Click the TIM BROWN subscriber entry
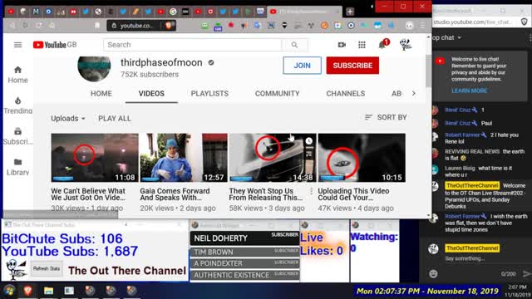Screen dimensions: 532x299 (x=244, y=252)
